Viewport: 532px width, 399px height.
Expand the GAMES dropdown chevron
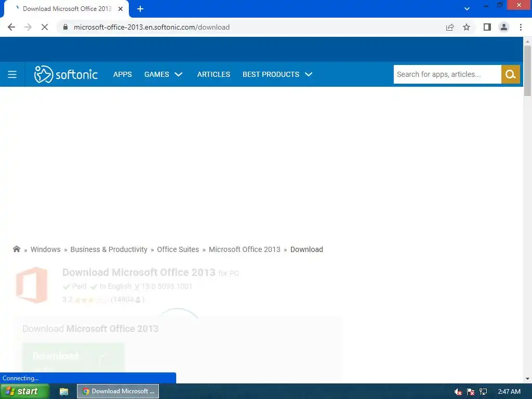coord(179,74)
